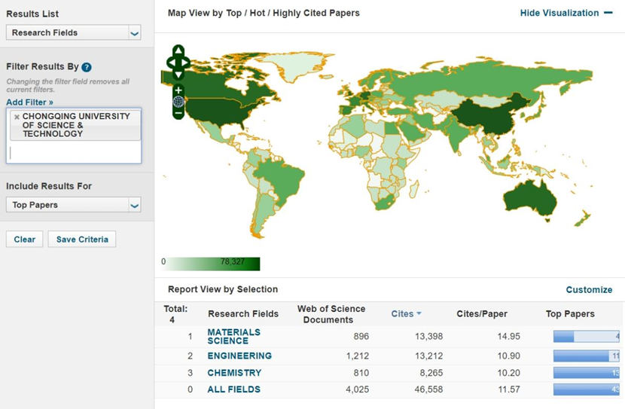Click the Save Criteria button
625x409 pixels.
(x=82, y=240)
